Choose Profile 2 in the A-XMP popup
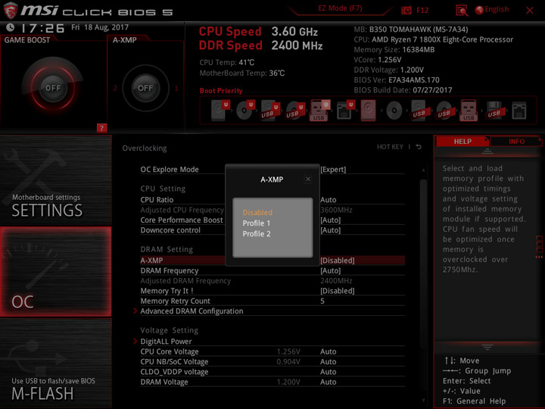The height and width of the screenshot is (409, 545). point(257,234)
